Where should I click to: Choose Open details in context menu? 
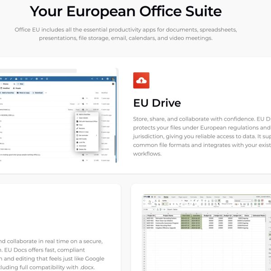pyautogui.click(x=87, y=118)
